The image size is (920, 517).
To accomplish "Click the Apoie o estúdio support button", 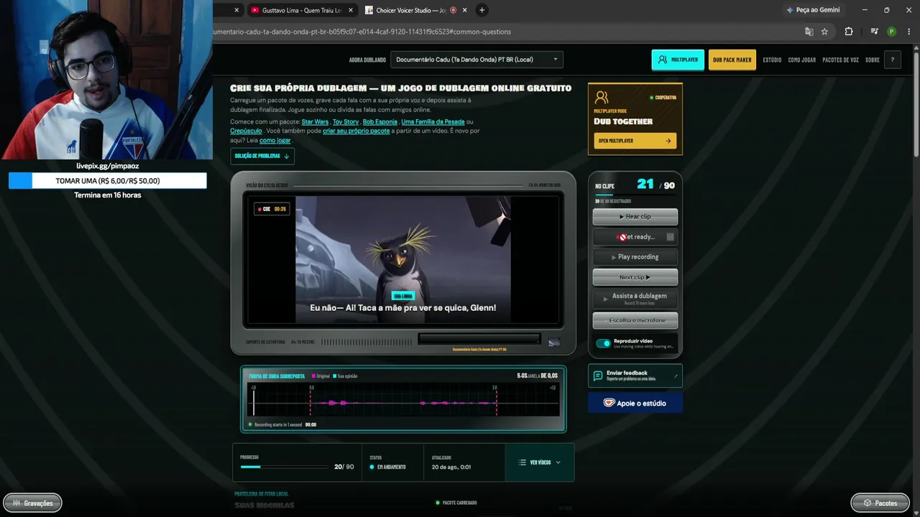I will tap(635, 403).
